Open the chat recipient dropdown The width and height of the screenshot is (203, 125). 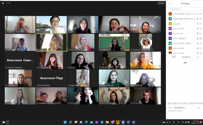(x=180, y=108)
